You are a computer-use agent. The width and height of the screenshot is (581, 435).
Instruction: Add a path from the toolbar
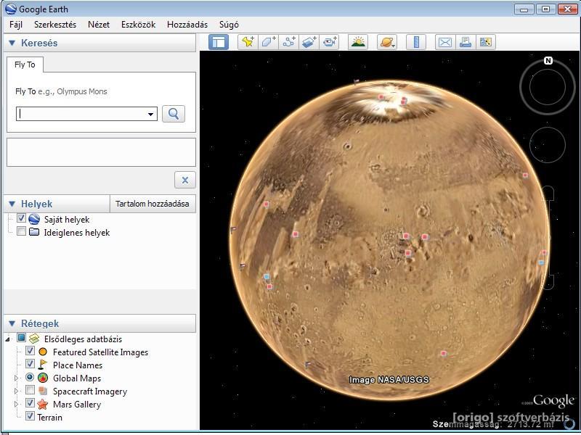click(x=288, y=42)
